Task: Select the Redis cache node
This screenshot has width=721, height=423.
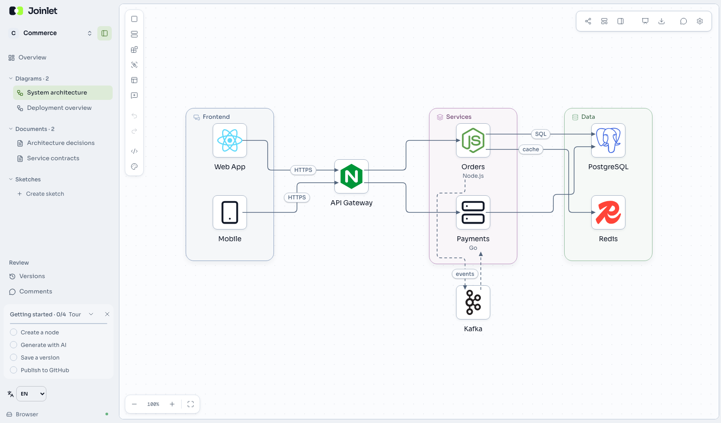Action: pyautogui.click(x=608, y=212)
